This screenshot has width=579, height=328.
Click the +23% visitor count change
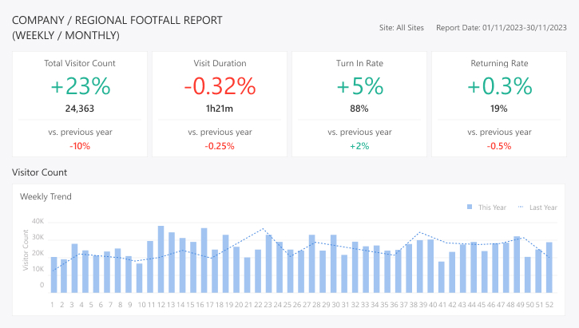click(x=80, y=86)
